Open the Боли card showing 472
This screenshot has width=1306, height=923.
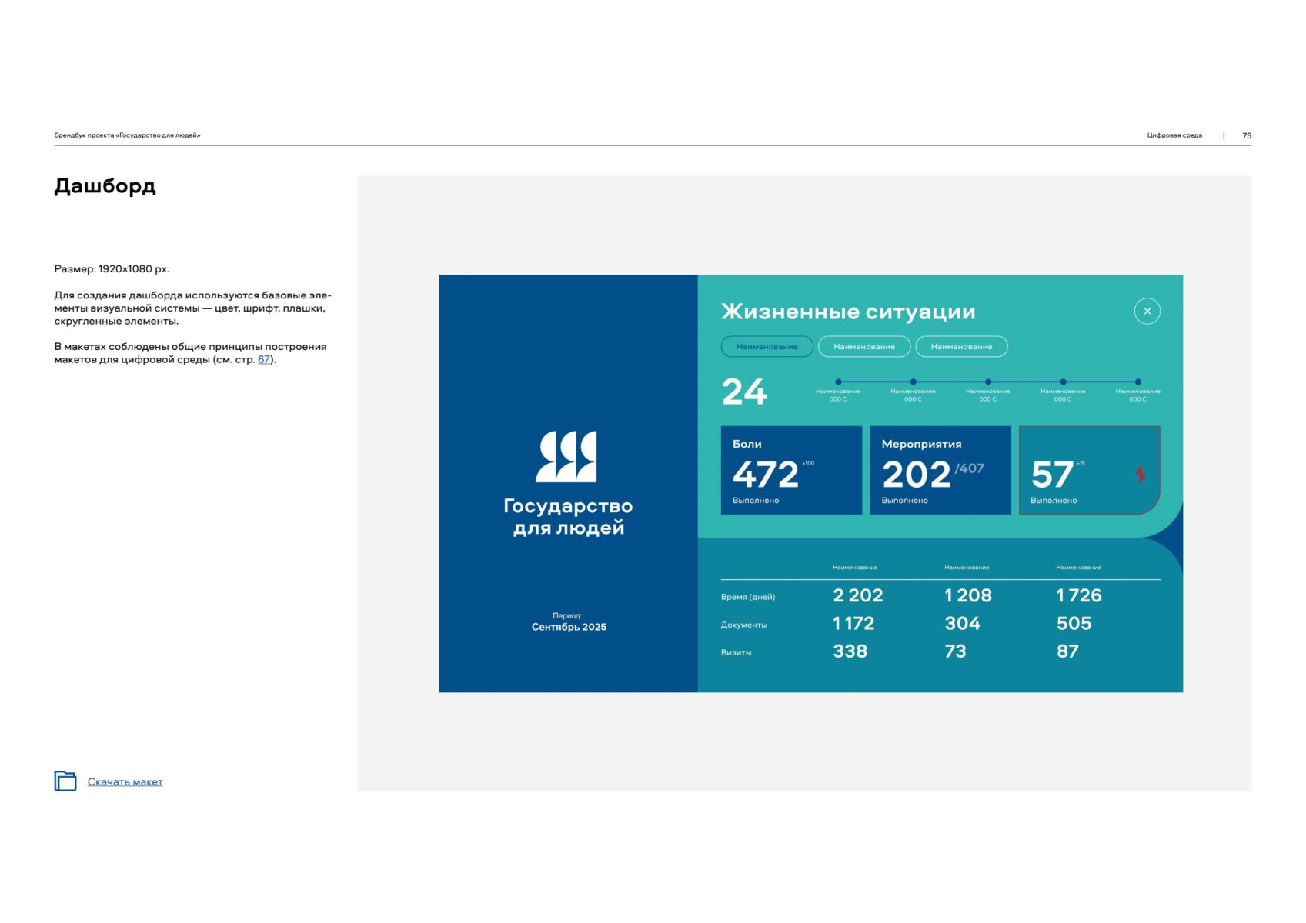click(791, 470)
